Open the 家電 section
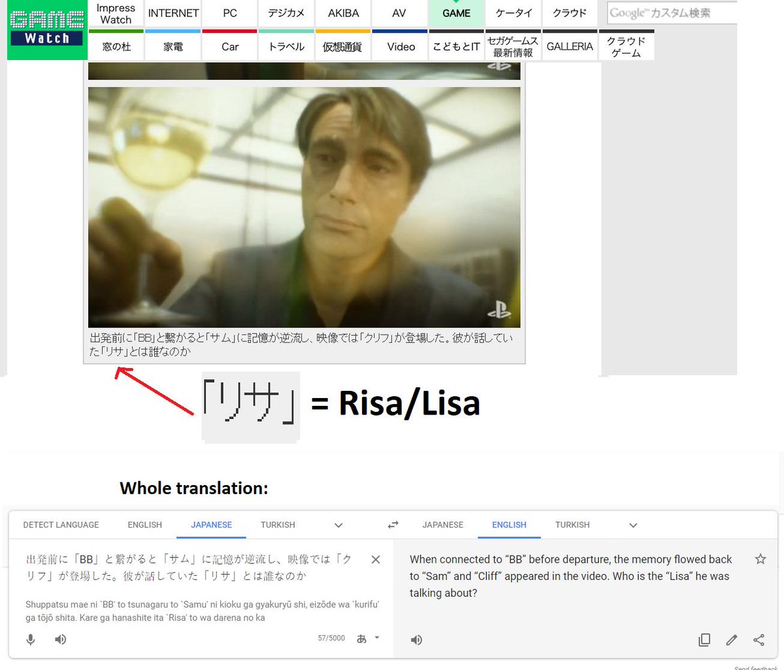The width and height of the screenshot is (784, 670). (x=173, y=46)
